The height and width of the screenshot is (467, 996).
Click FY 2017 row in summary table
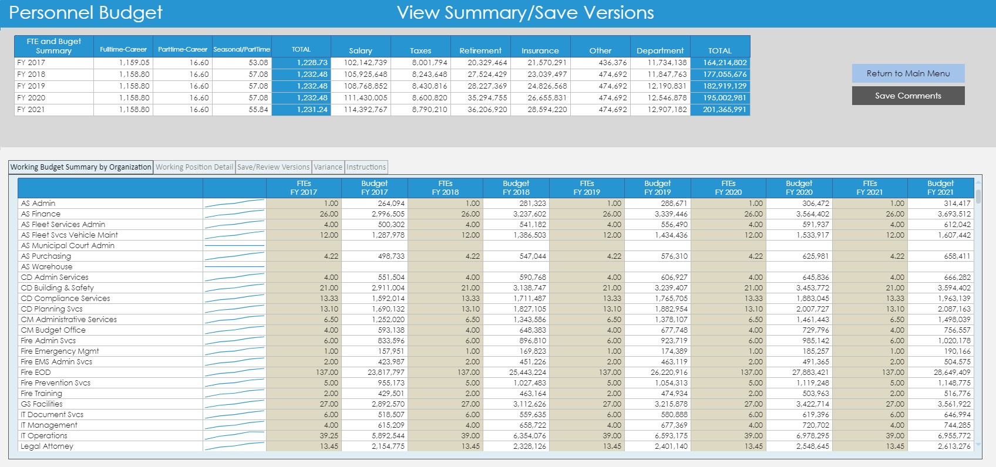[382, 63]
